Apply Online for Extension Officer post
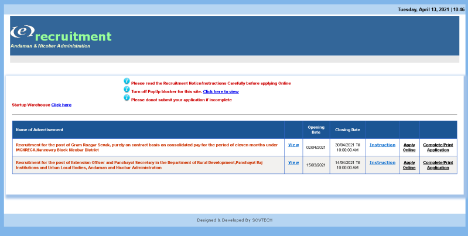This screenshot has width=468, height=236. (409, 165)
